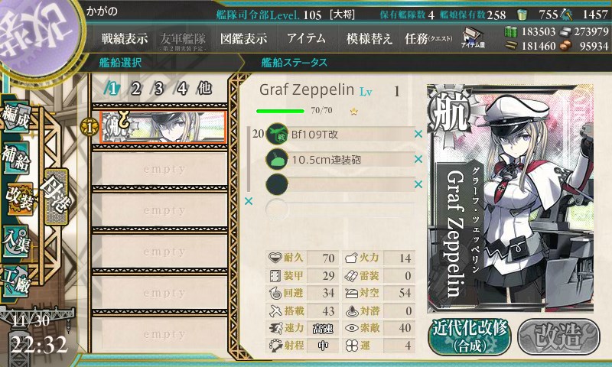
Task: Remove 10.5cm連装砲 with its X button
Action: coord(418,159)
